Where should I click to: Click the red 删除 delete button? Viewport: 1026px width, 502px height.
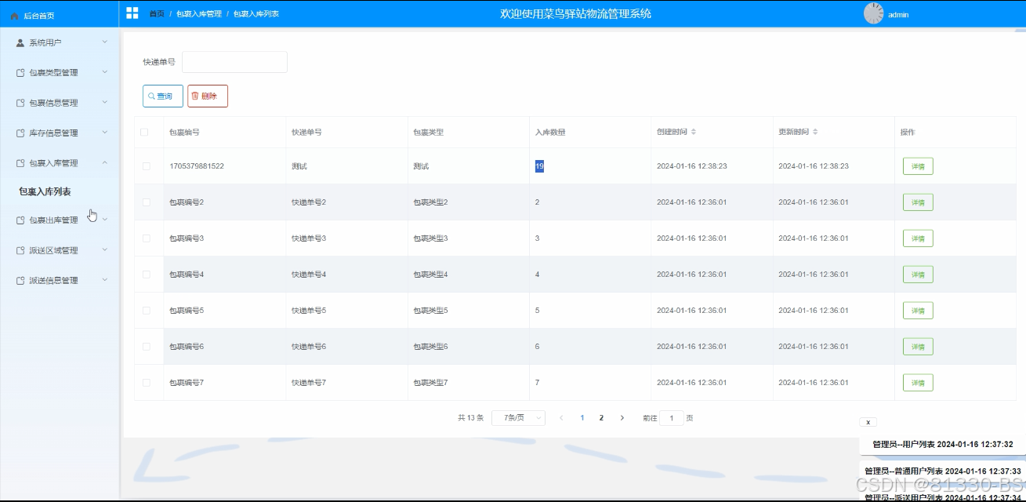[x=208, y=96]
